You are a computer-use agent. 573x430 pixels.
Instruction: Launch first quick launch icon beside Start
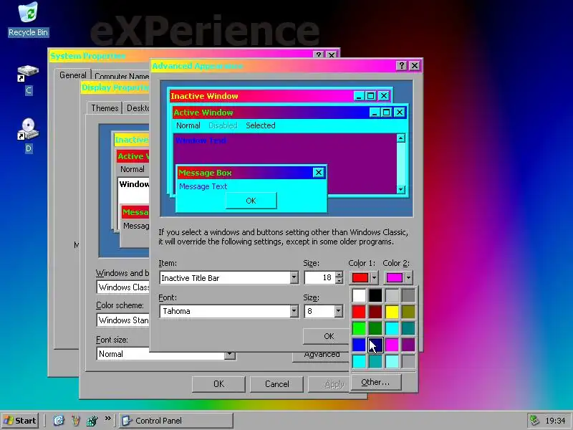59,421
